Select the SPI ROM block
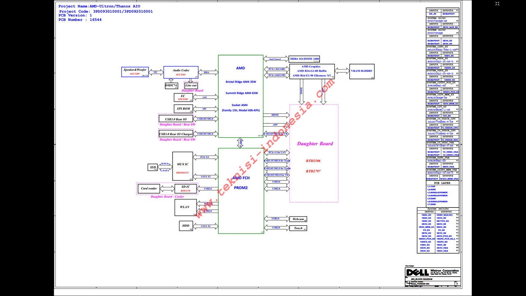The width and height of the screenshot is (526, 296). [184, 109]
